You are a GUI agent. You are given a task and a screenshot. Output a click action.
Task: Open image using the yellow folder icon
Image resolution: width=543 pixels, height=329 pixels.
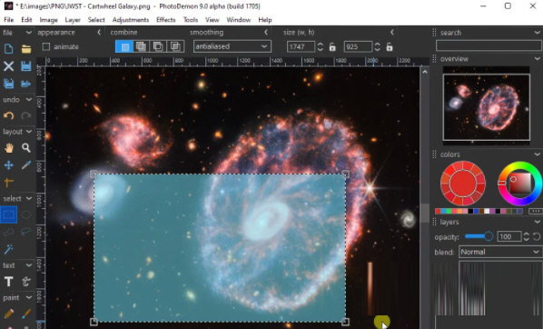pos(26,48)
